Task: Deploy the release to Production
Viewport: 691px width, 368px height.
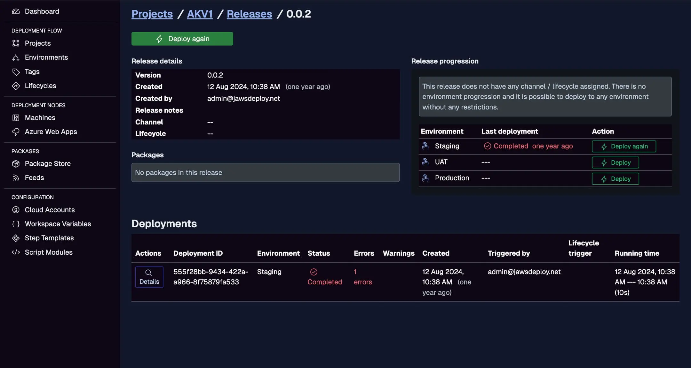Action: pos(615,178)
